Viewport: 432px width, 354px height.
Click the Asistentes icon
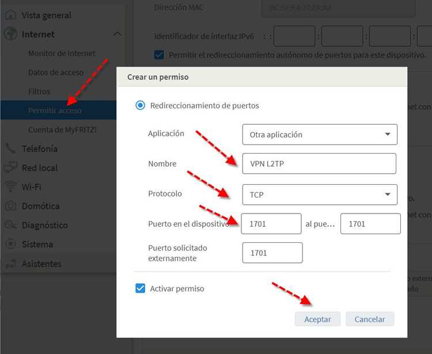(10, 264)
